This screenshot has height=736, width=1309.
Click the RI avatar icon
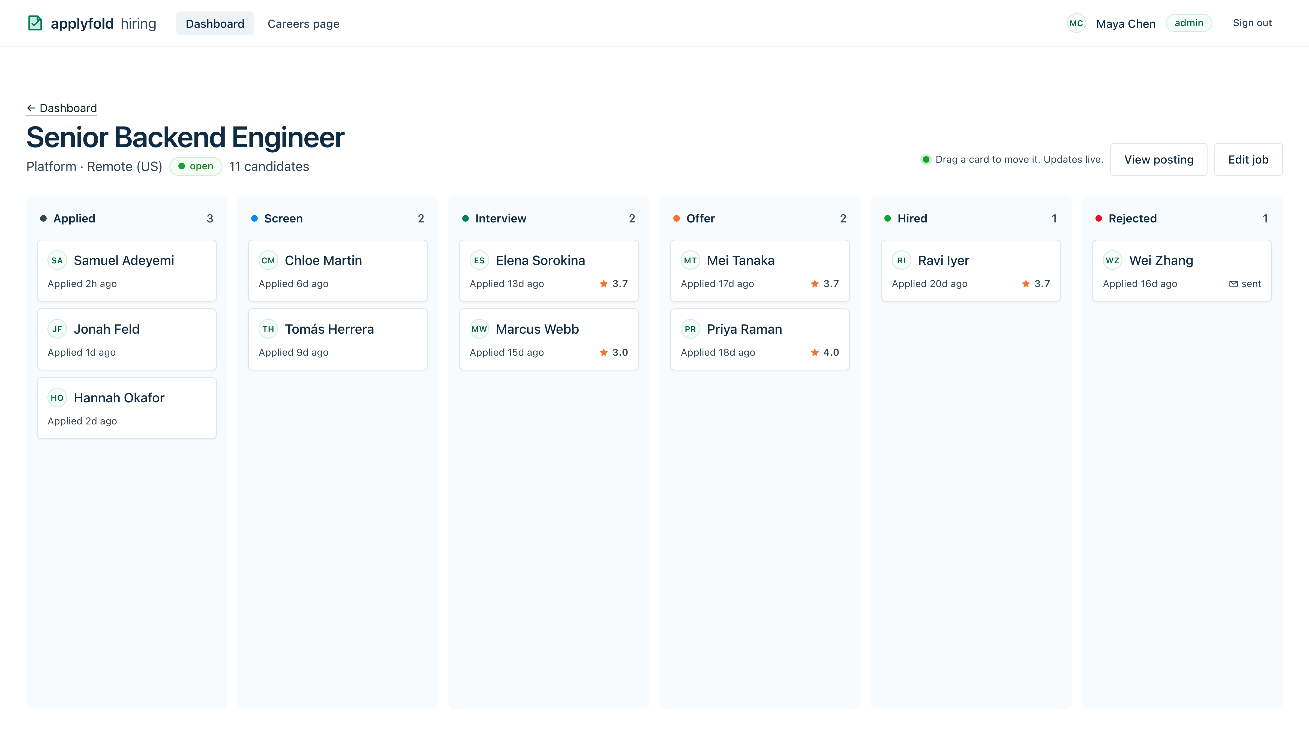(902, 261)
